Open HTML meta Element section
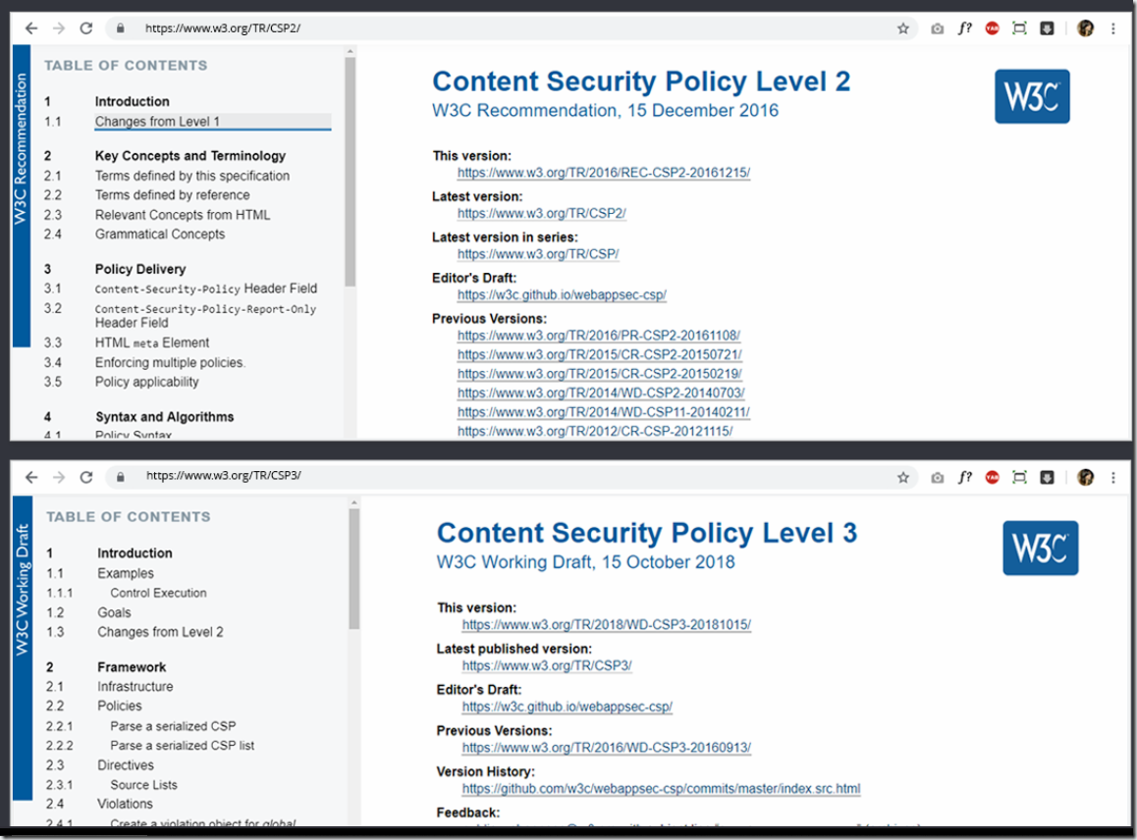1137x840 pixels. 151,342
